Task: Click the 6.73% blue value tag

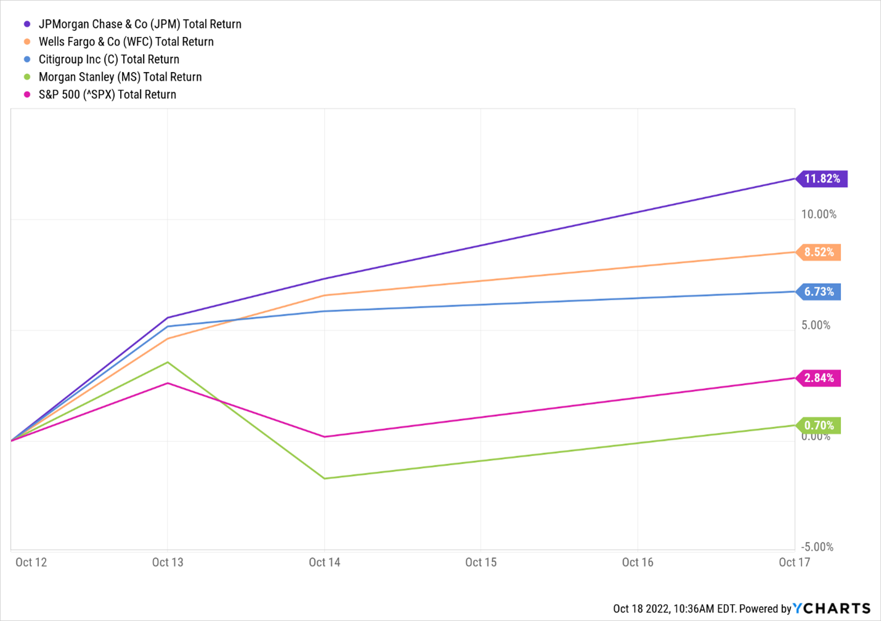Action: [x=819, y=292]
